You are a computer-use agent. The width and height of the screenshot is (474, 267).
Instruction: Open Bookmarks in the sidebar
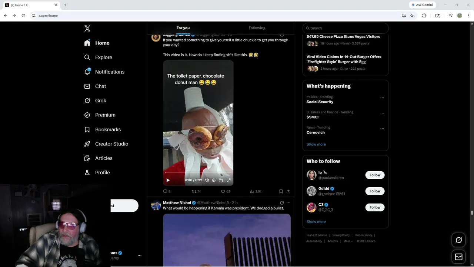[103, 129]
